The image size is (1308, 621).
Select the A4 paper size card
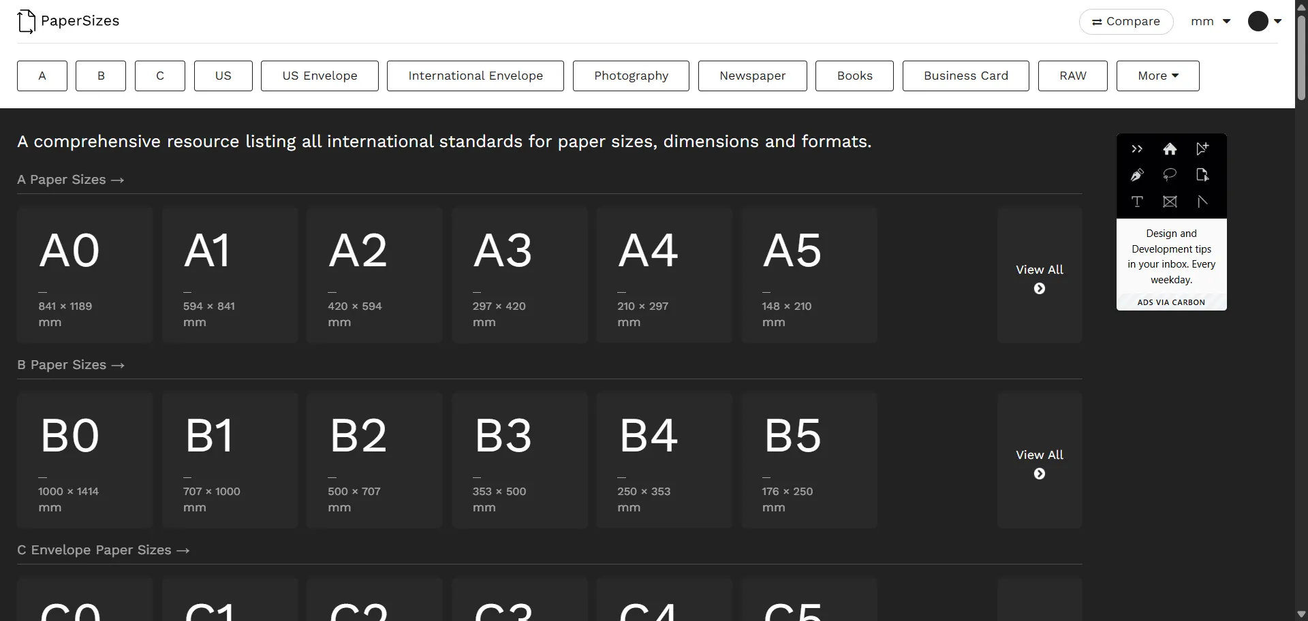[664, 275]
